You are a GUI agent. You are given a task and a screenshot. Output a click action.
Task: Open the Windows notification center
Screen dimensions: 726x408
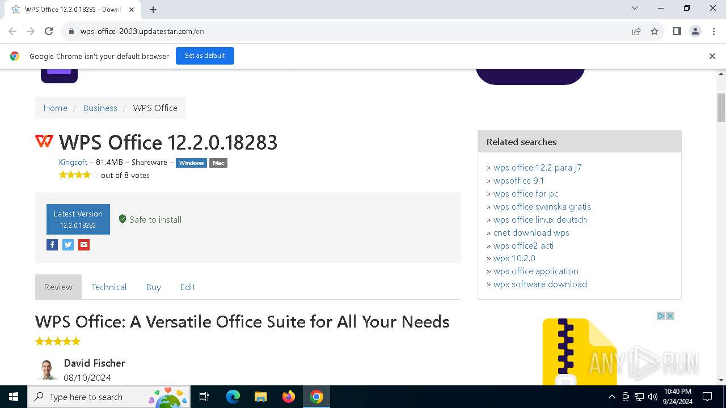[707, 397]
